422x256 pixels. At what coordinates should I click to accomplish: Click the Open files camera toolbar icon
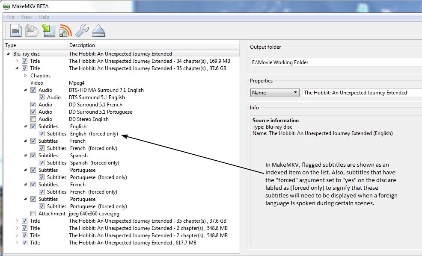click(16, 31)
